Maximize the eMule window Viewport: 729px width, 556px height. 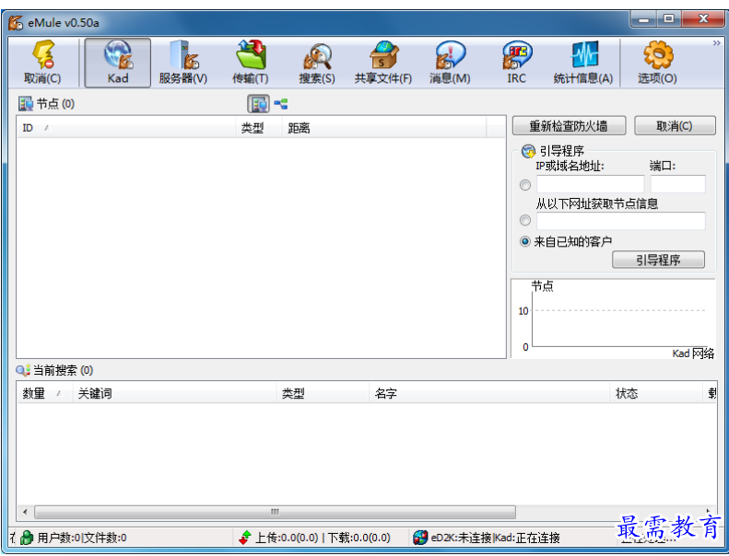(x=668, y=19)
